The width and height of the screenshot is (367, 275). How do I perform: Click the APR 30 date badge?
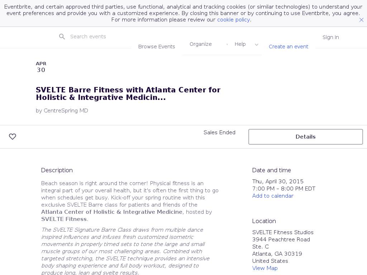click(x=41, y=67)
